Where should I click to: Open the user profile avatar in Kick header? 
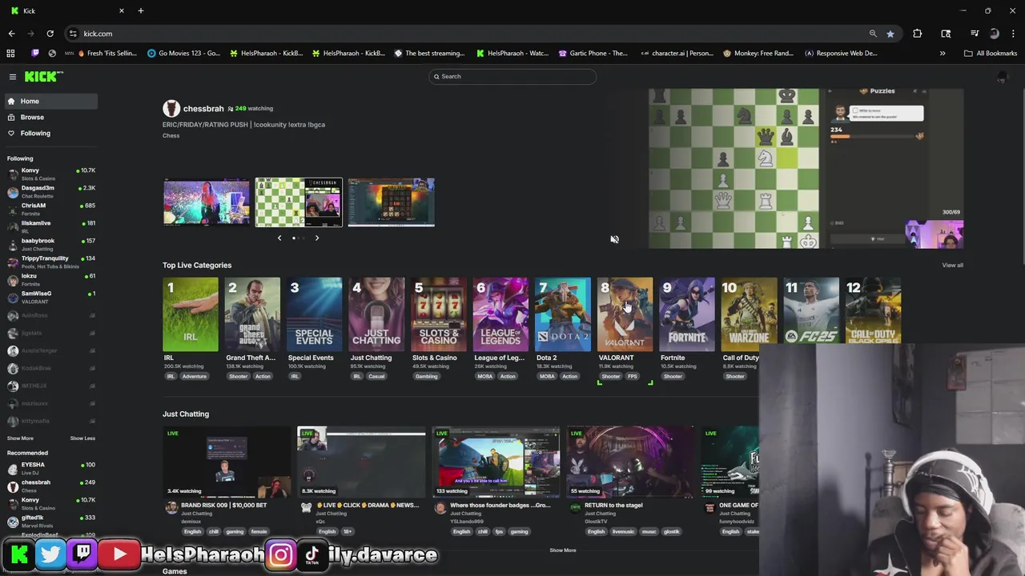pyautogui.click(x=1001, y=77)
